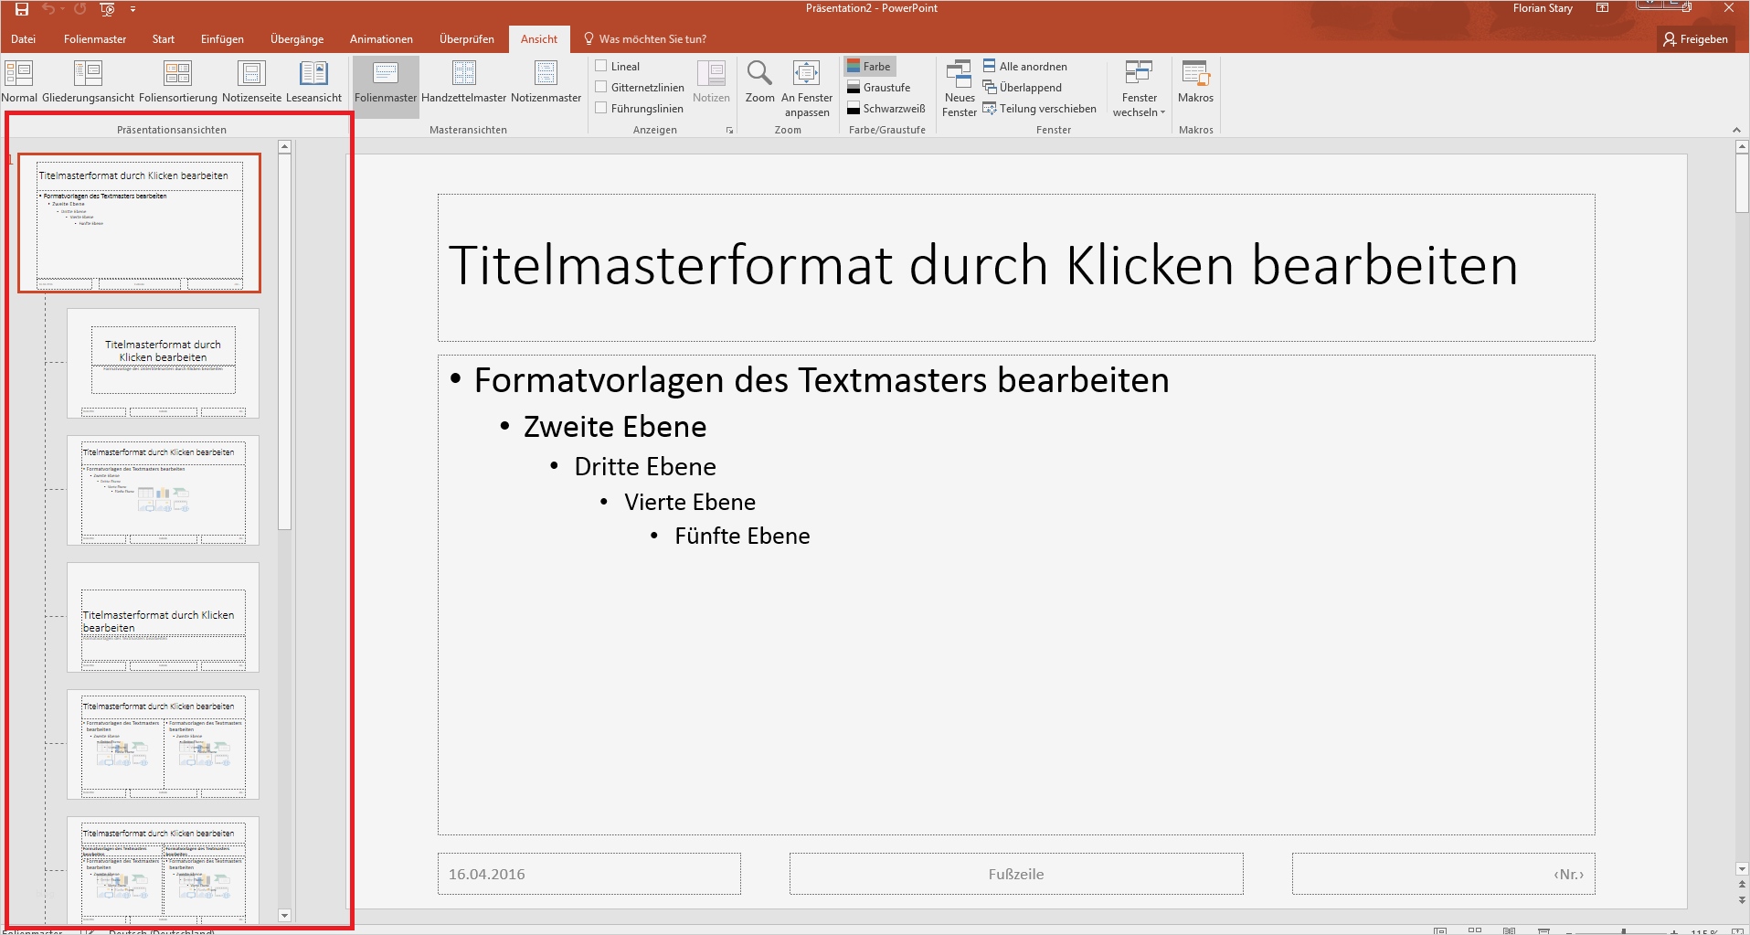
Task: Open the Gliederungsansicht outline view
Action: pyautogui.click(x=88, y=82)
